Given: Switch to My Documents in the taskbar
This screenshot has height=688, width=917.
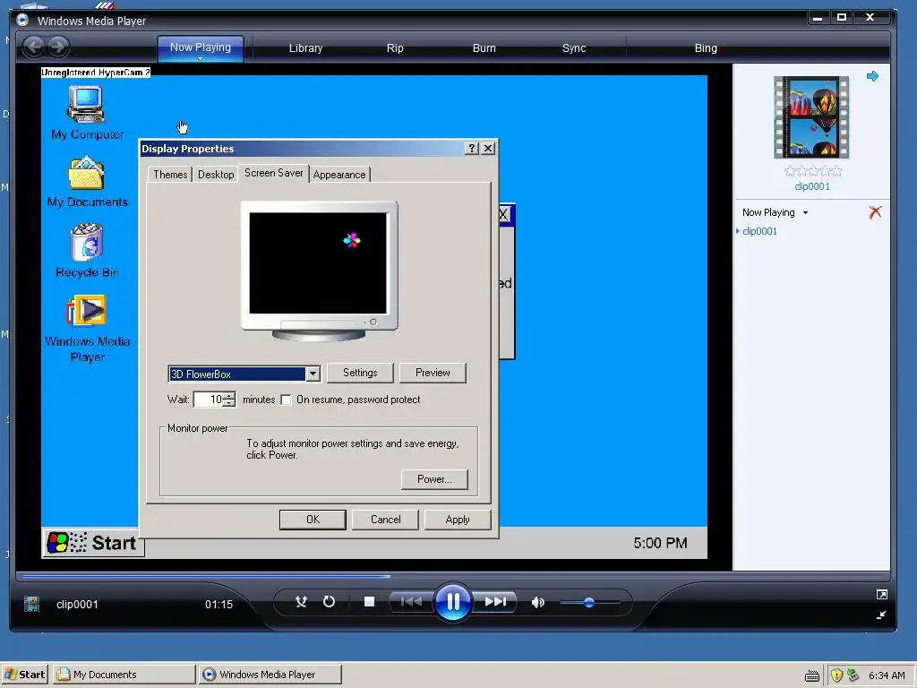Looking at the screenshot, I should coord(124,675).
